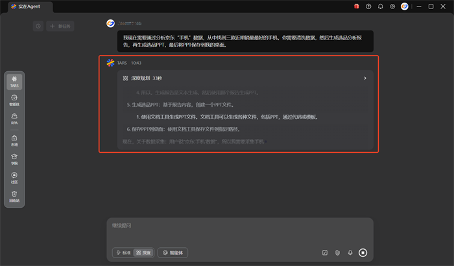Open the 回收站 recycle bin
The image size is (454, 266).
pos(14,195)
